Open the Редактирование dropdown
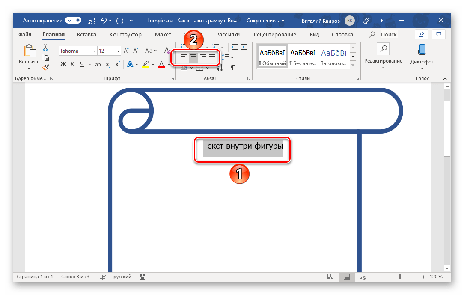This screenshot has height=295, width=464. [x=383, y=57]
